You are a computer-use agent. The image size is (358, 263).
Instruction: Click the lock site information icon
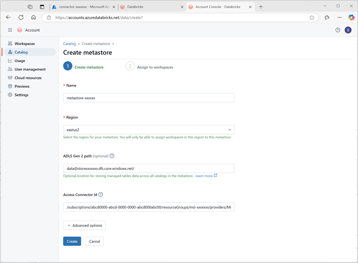pyautogui.click(x=49, y=17)
